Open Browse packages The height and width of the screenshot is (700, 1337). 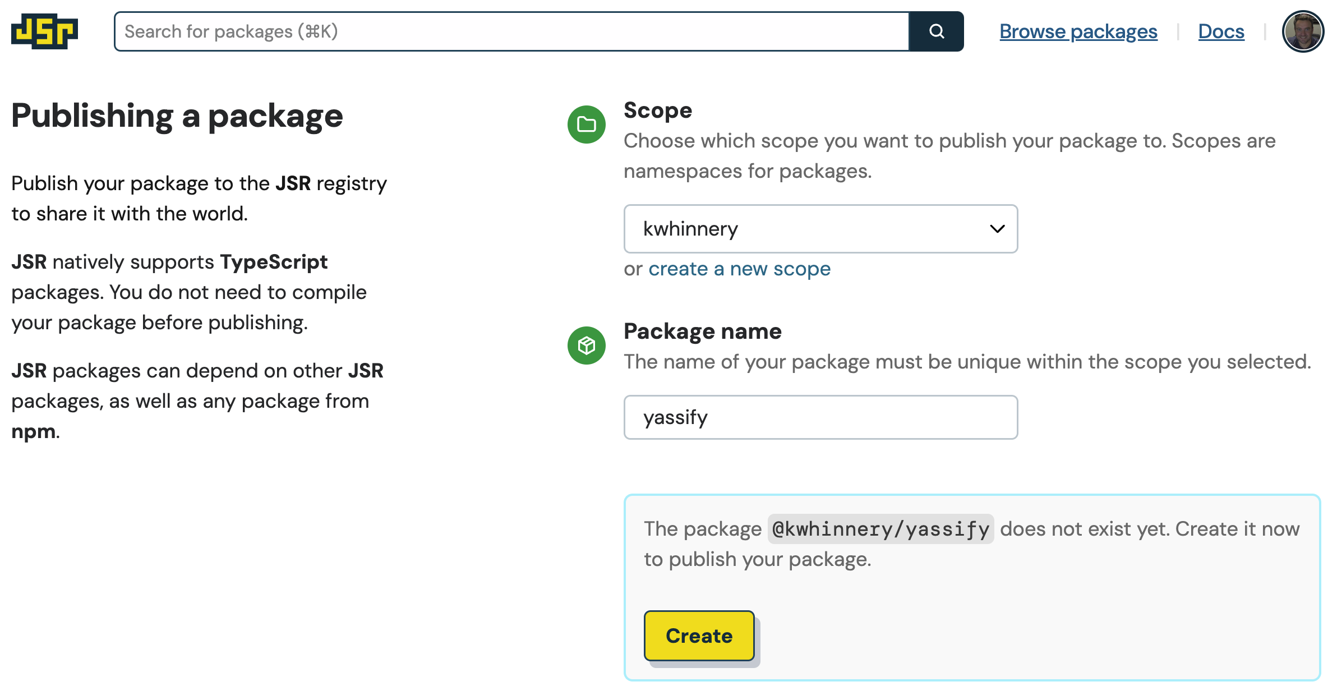(x=1078, y=31)
